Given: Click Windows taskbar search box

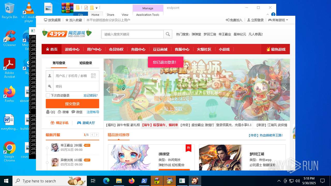Looking at the screenshot, I should click(50, 181).
